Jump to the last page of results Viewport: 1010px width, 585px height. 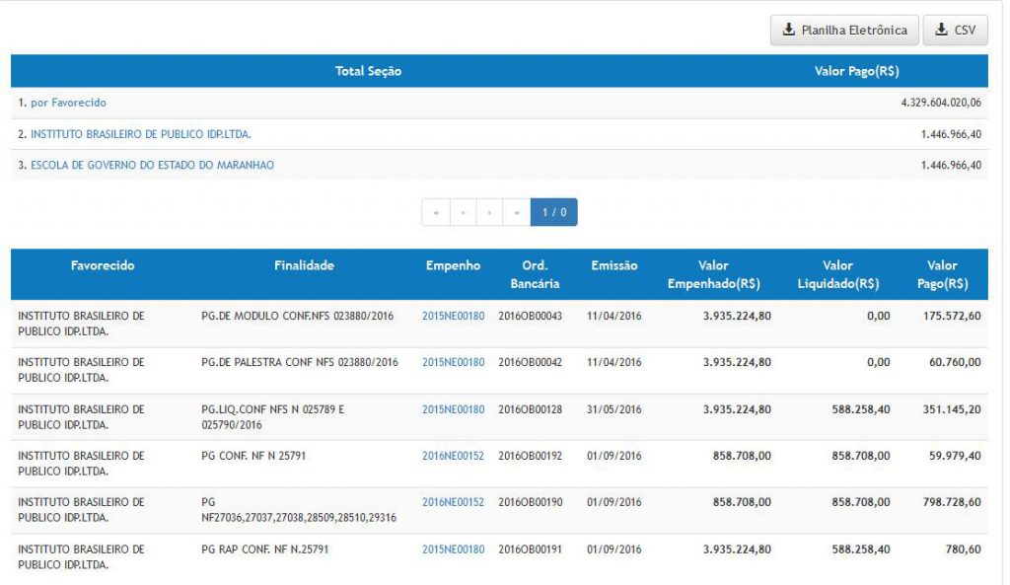click(516, 212)
